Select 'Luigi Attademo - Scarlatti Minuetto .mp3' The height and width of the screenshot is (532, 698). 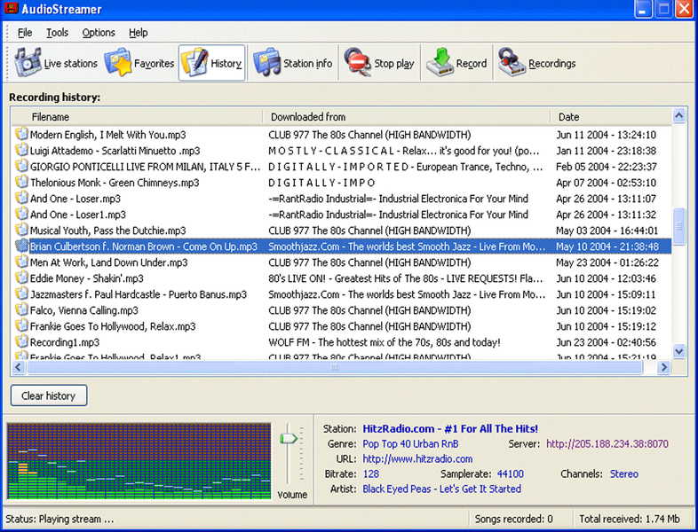[115, 150]
